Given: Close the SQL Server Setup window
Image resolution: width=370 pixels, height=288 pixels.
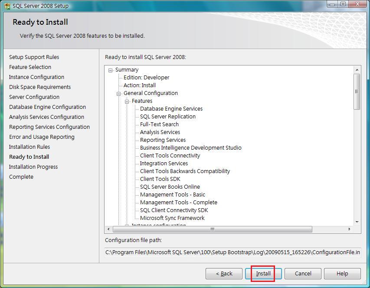Looking at the screenshot, I should (x=358, y=4).
